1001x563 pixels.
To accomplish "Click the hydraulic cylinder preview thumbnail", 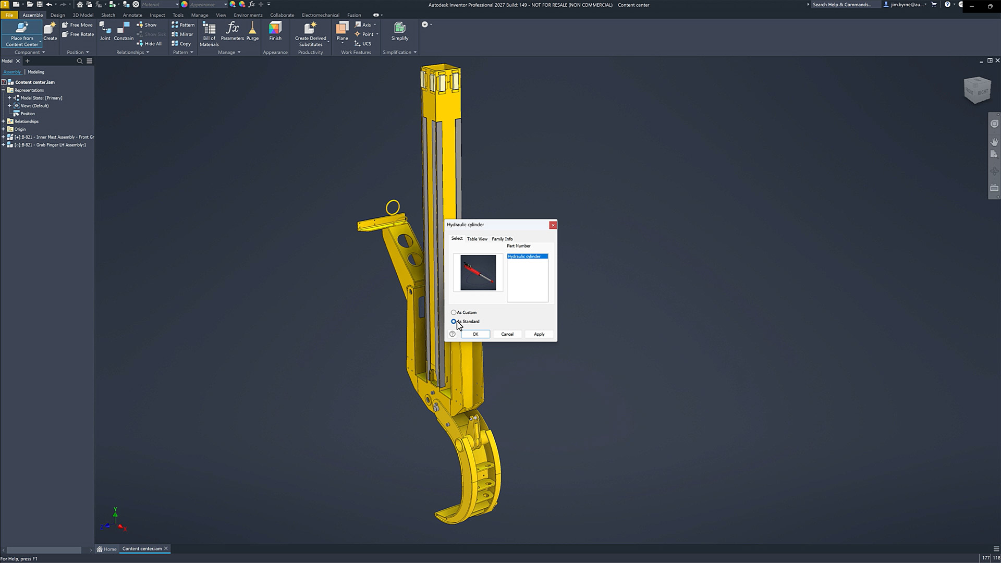I will tap(478, 273).
